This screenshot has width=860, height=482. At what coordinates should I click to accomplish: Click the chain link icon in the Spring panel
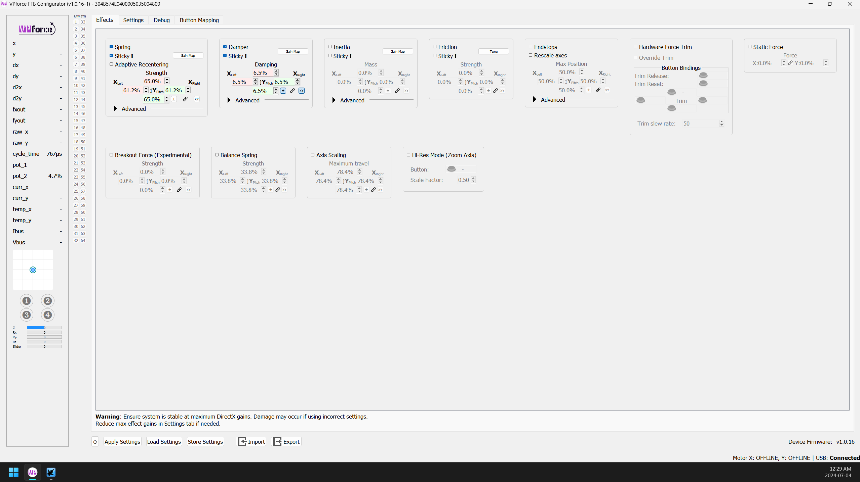[x=185, y=99]
